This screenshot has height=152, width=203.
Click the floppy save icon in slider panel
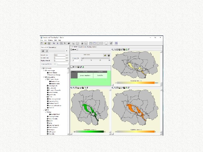click(109, 55)
